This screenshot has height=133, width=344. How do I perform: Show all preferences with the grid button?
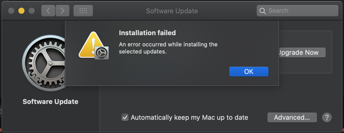pyautogui.click(x=83, y=11)
